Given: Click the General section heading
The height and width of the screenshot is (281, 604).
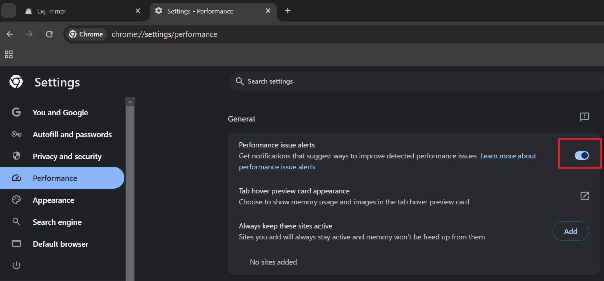Looking at the screenshot, I should pyautogui.click(x=241, y=119).
